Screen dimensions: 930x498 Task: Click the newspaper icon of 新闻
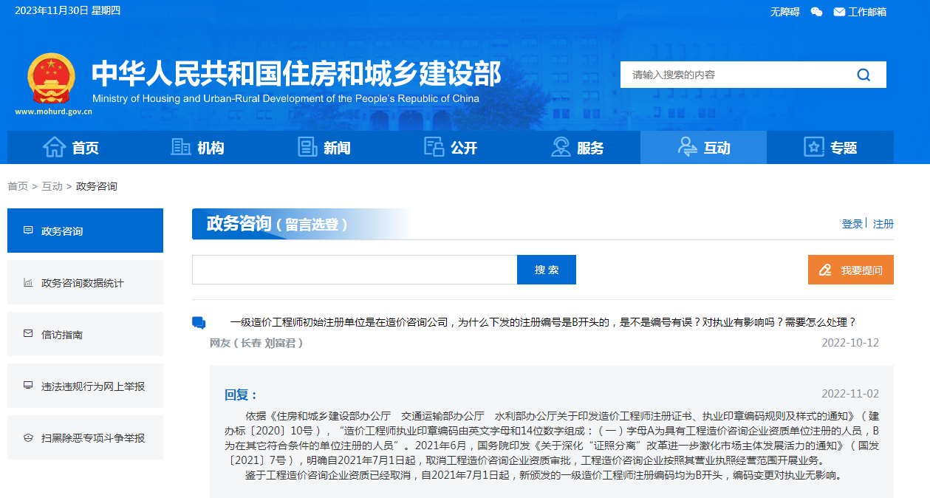coord(307,147)
